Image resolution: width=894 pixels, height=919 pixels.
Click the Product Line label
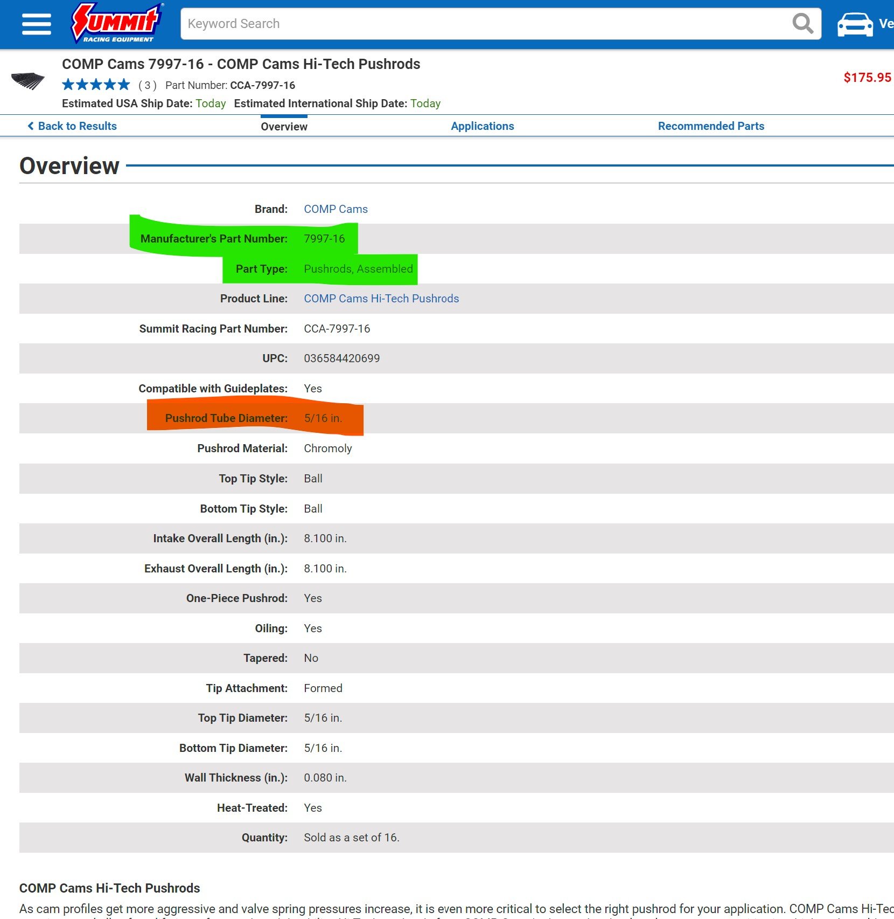pyautogui.click(x=254, y=299)
